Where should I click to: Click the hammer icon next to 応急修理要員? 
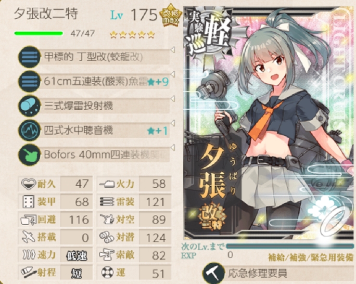(x=213, y=273)
